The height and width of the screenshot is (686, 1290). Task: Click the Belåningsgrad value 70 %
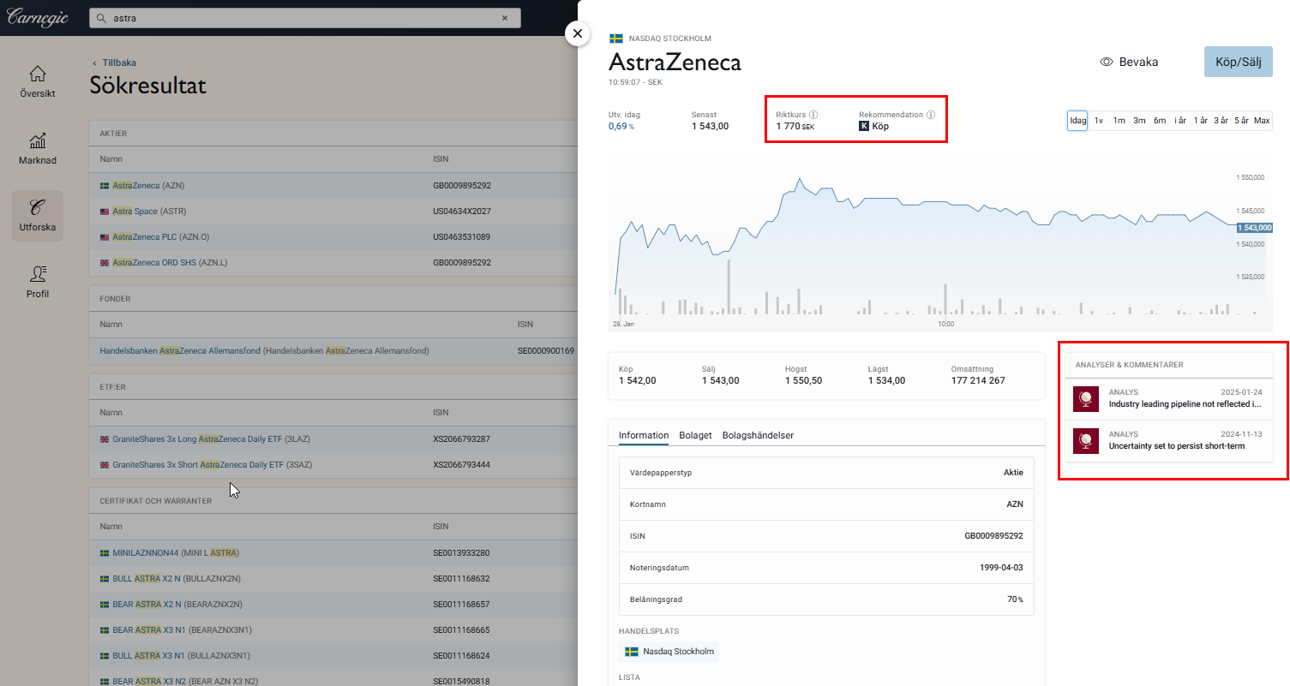[x=1015, y=600]
